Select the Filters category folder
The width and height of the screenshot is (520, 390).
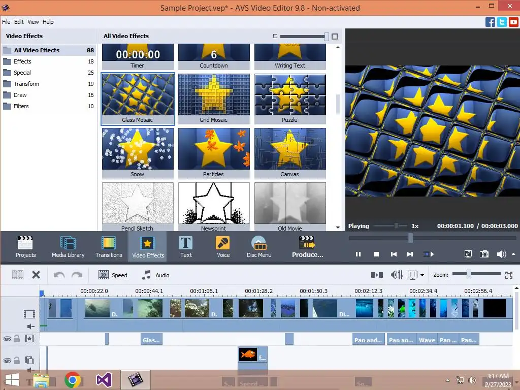(x=49, y=106)
